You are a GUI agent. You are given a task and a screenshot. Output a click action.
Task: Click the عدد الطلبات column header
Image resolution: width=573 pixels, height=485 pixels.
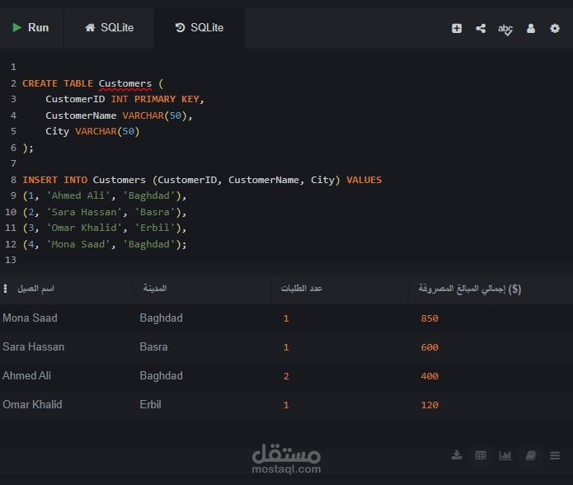pos(302,289)
